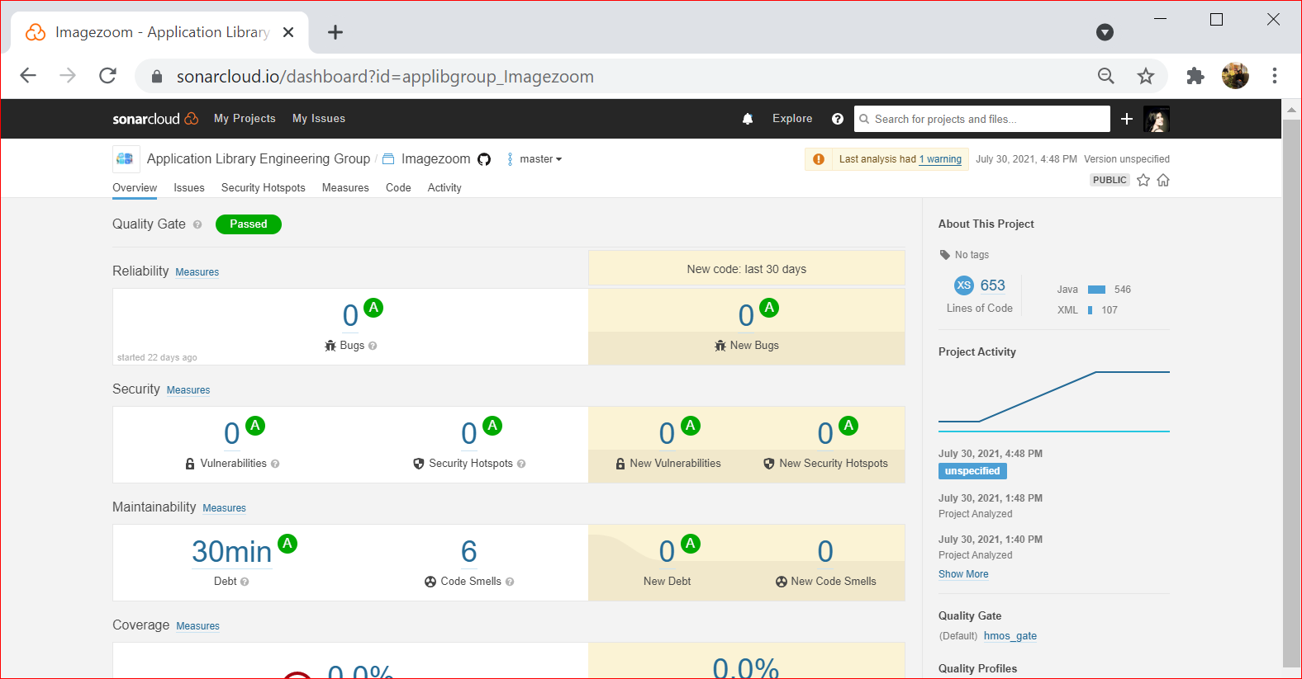This screenshot has width=1302, height=679.
Task: Click the Security Hotspots help icon
Action: point(521,464)
